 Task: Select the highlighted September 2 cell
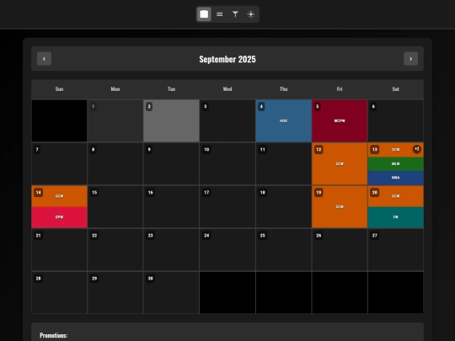171,121
